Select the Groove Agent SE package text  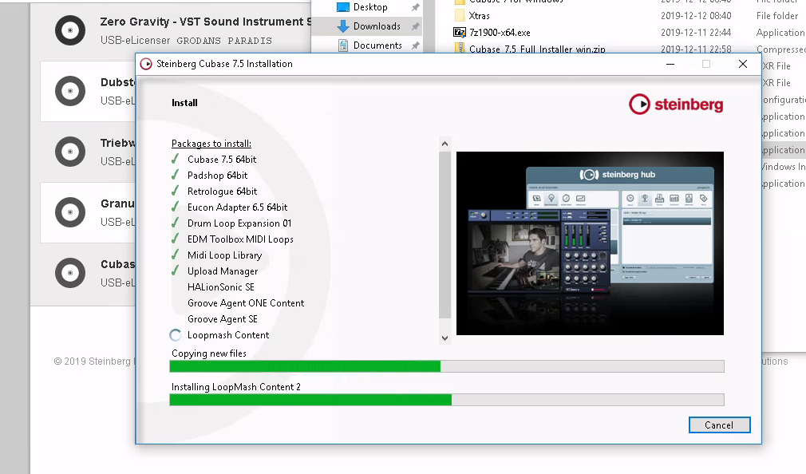(223, 318)
